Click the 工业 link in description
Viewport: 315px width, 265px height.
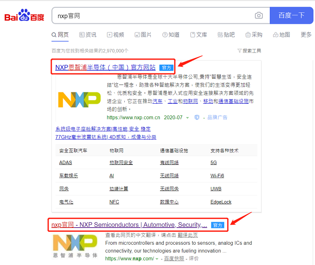click(x=173, y=101)
